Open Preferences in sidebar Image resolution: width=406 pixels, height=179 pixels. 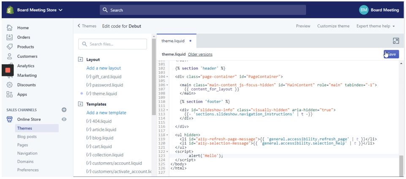coord(28,170)
